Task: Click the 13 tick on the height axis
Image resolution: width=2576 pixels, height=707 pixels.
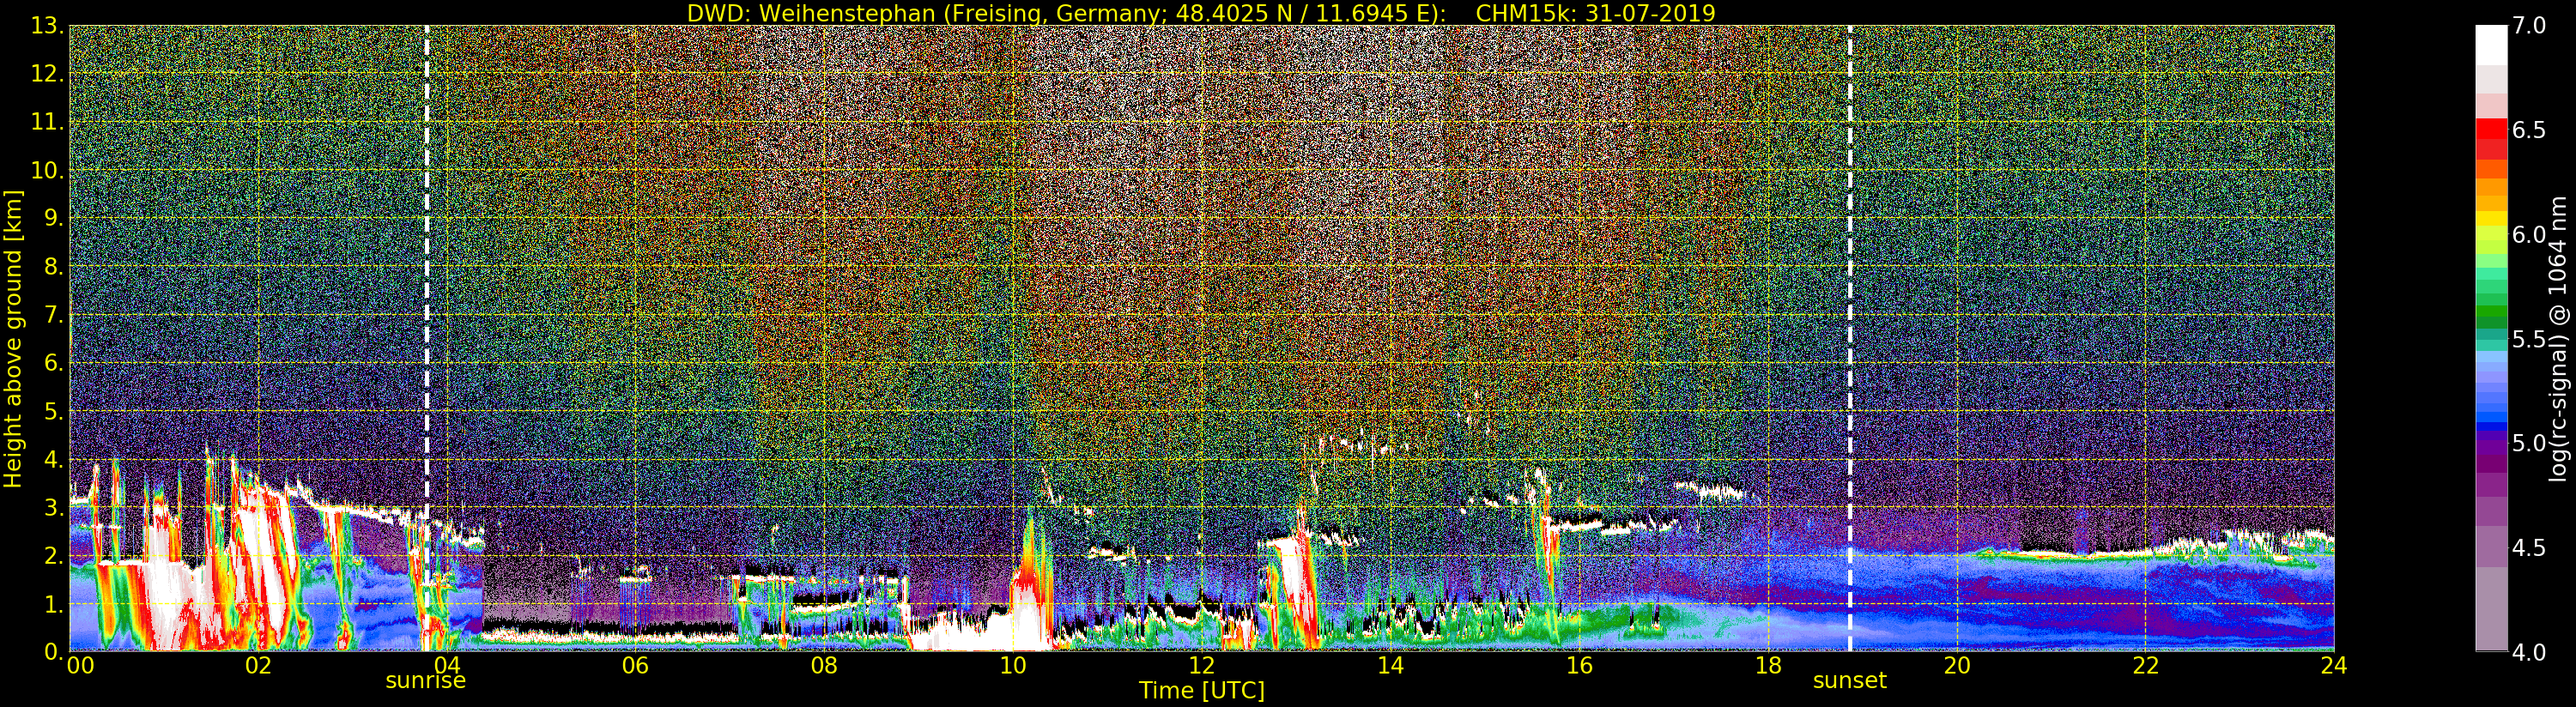Action: click(x=44, y=26)
